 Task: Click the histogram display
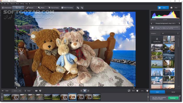pyautogui.click(x=165, y=15)
